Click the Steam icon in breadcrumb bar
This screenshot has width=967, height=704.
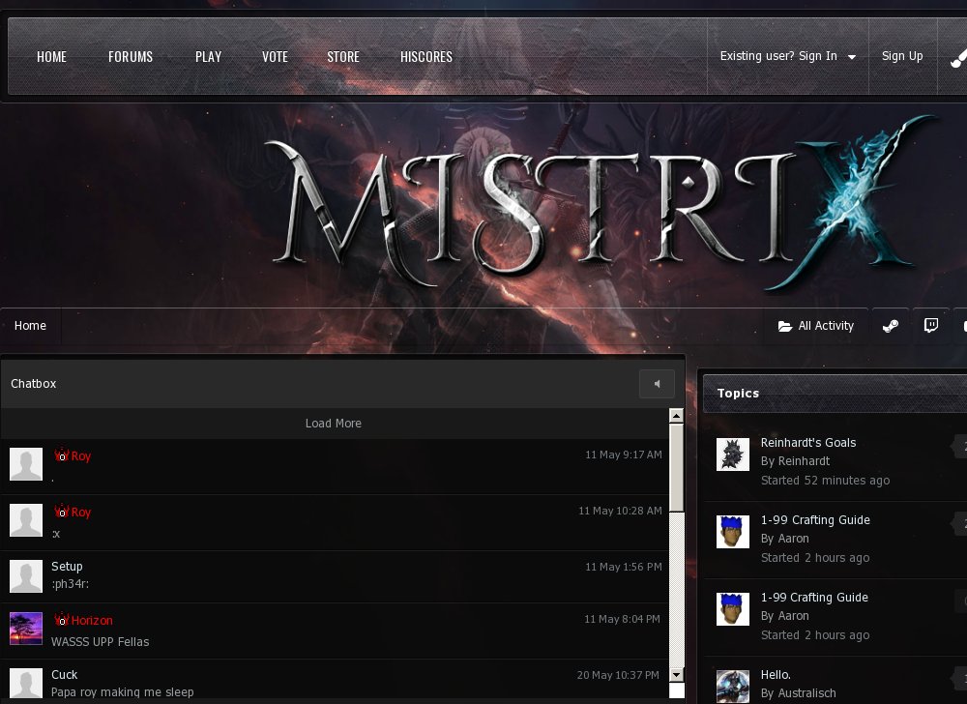[890, 326]
